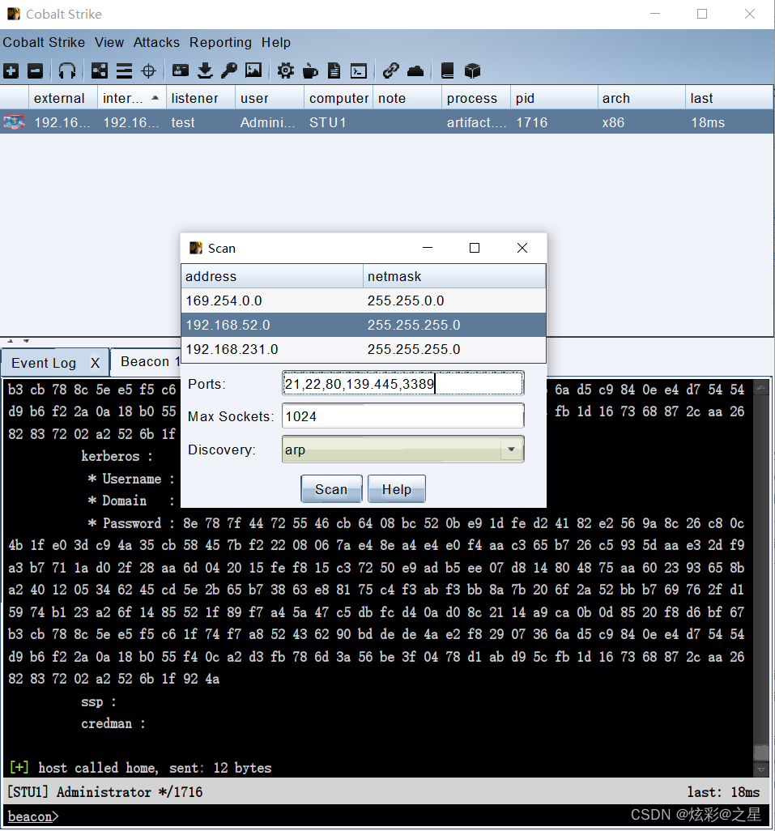Click the console scrollbar down arrow
775x831 pixels.
click(x=761, y=769)
